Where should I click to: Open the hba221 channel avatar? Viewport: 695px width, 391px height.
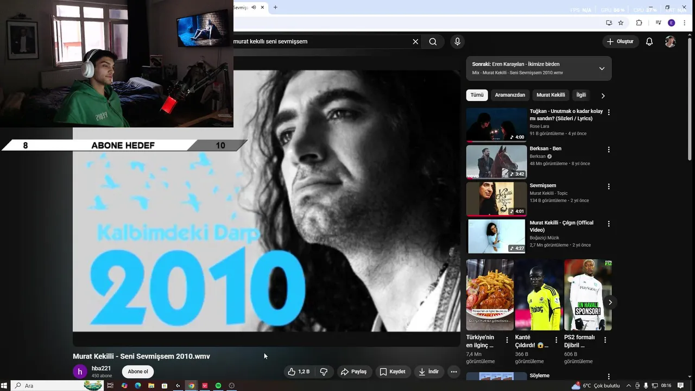click(x=80, y=371)
